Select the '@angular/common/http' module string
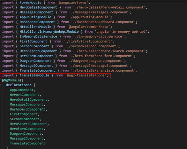187x149 pixels. tap(89, 27)
